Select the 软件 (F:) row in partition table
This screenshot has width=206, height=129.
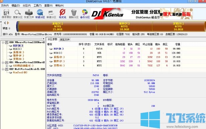click(x=114, y=61)
